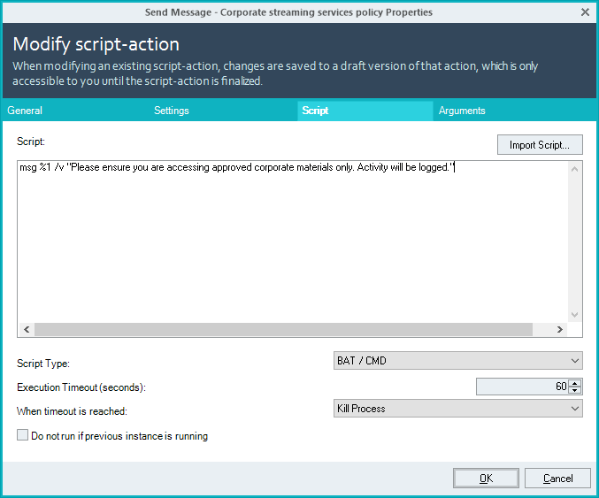Image resolution: width=599 pixels, height=498 pixels.
Task: Switch to the General tab
Action: point(25,111)
